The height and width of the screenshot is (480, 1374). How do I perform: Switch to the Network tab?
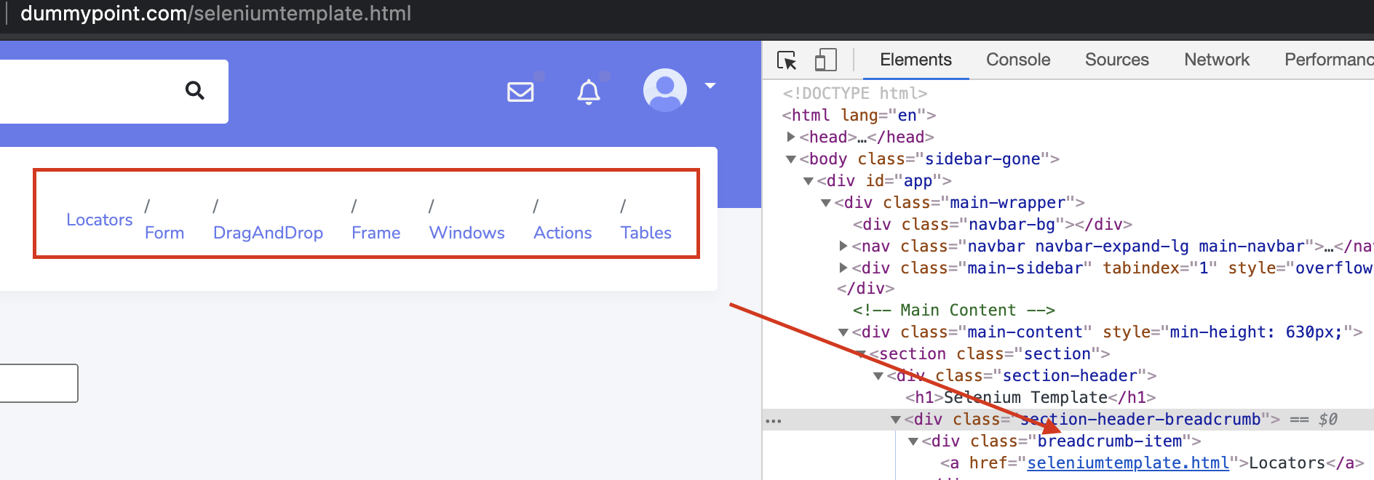point(1216,60)
